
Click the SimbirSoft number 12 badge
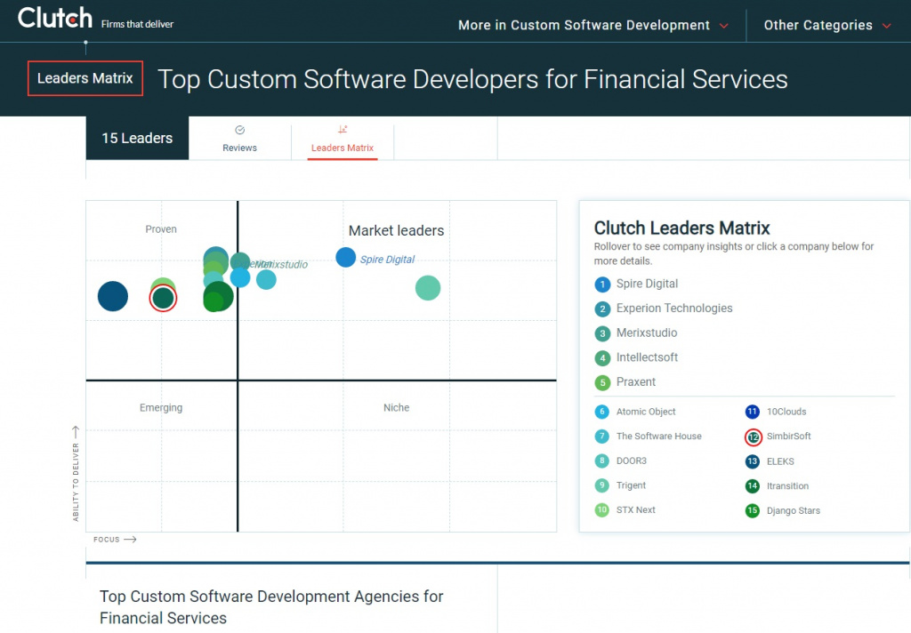753,437
